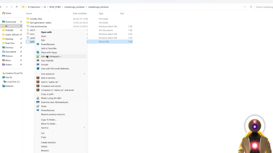Sort by Type column header
The height and width of the screenshot is (153, 273).
click(x=101, y=13)
